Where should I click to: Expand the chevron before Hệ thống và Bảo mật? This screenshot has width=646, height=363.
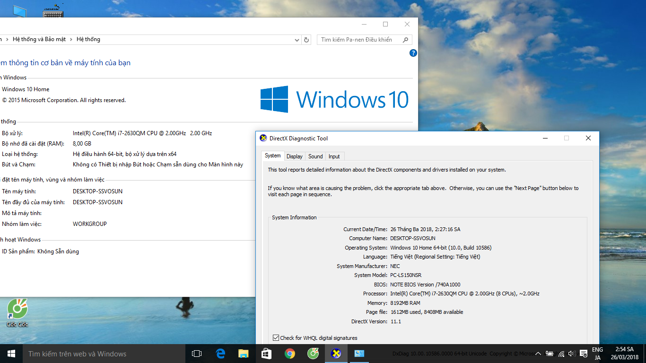pyautogui.click(x=7, y=40)
